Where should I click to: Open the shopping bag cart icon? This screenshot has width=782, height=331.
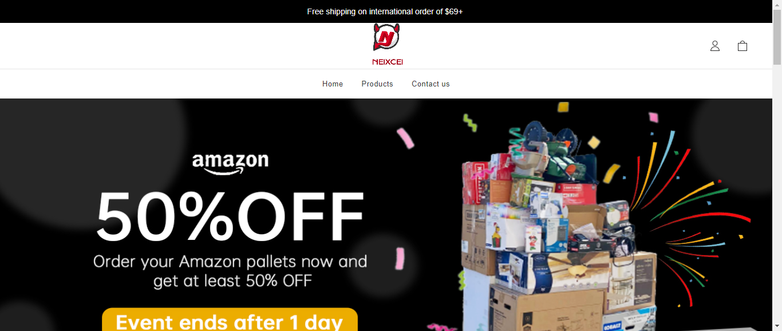(x=742, y=46)
